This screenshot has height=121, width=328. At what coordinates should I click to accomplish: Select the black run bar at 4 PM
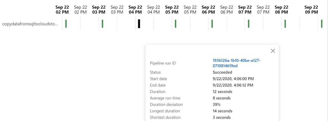pos(139,24)
